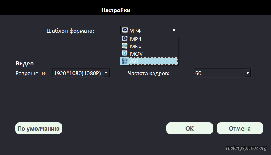Confirm settings with the OK button
The image size is (271, 155).
(x=189, y=129)
